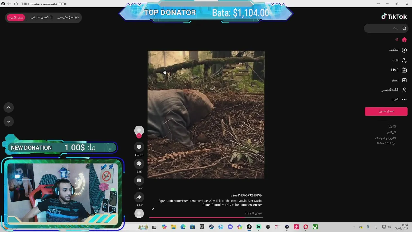Open Discord on taskbar

coord(230,227)
